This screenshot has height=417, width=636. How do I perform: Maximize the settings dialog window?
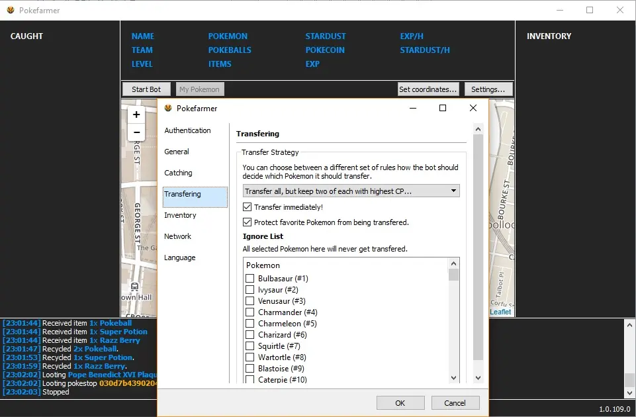click(443, 108)
